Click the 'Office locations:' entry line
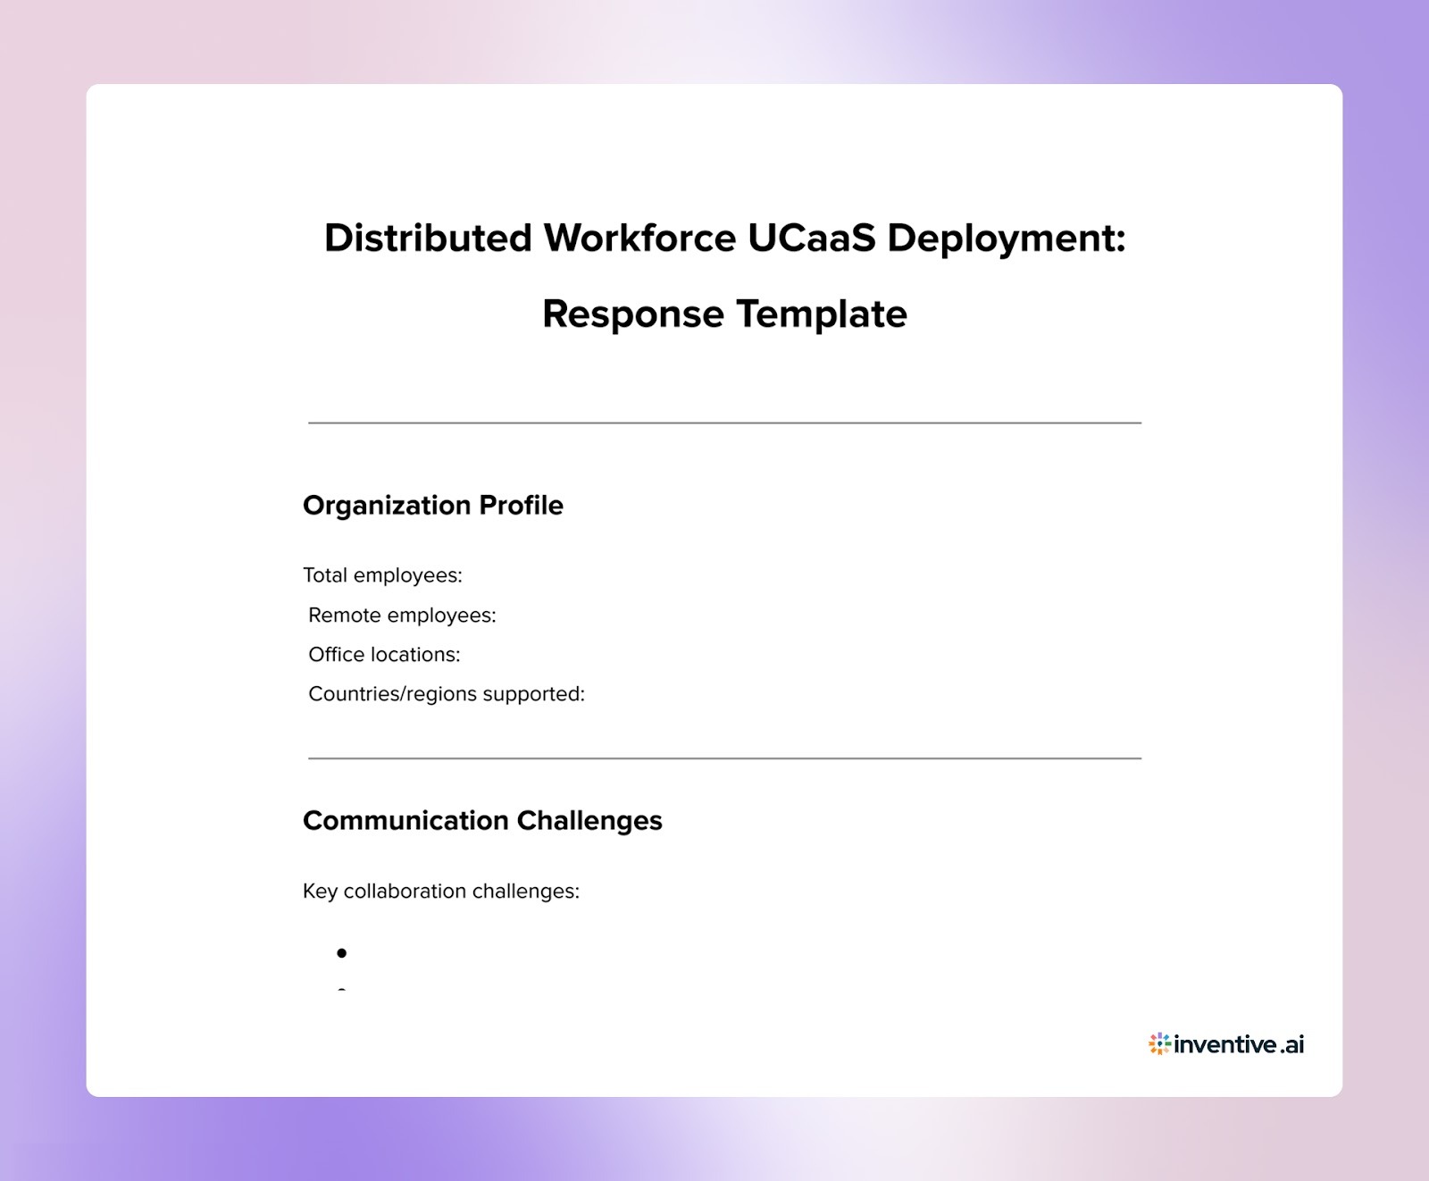1429x1181 pixels. click(x=384, y=654)
